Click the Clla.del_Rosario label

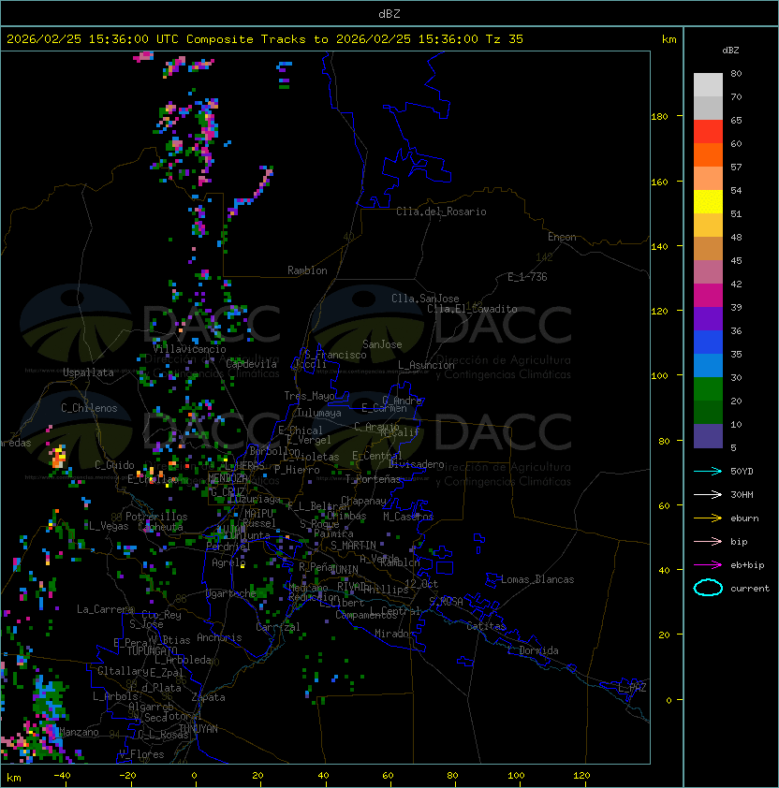441,212
